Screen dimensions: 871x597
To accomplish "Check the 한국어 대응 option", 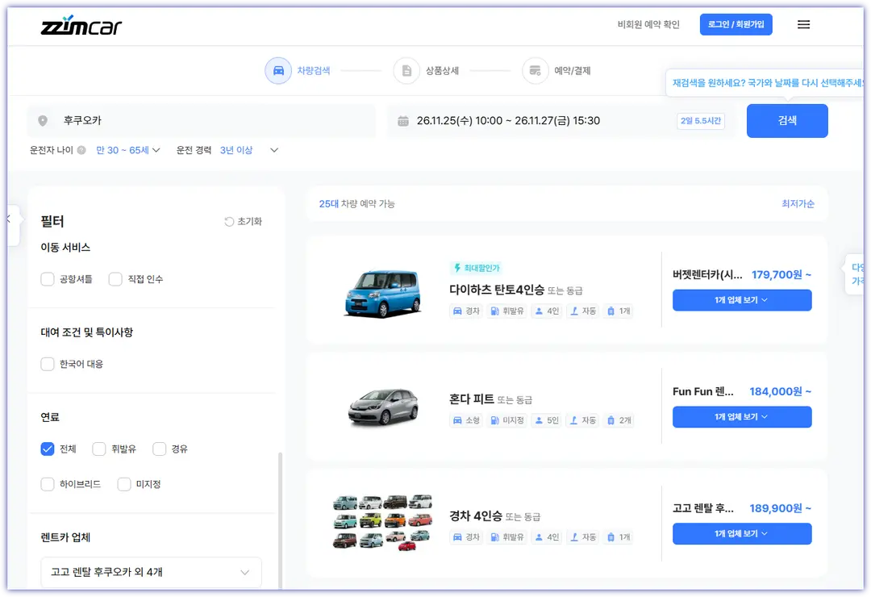I will coord(48,364).
